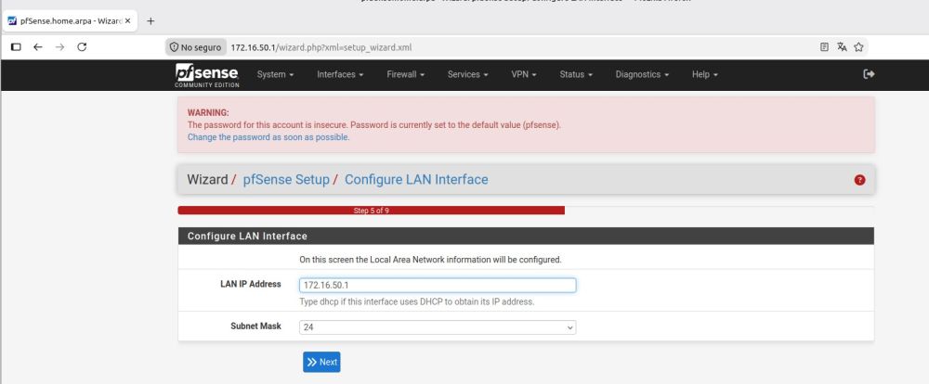Click the Step 5 of 9 progress bar
The width and height of the screenshot is (929, 384).
point(371,210)
